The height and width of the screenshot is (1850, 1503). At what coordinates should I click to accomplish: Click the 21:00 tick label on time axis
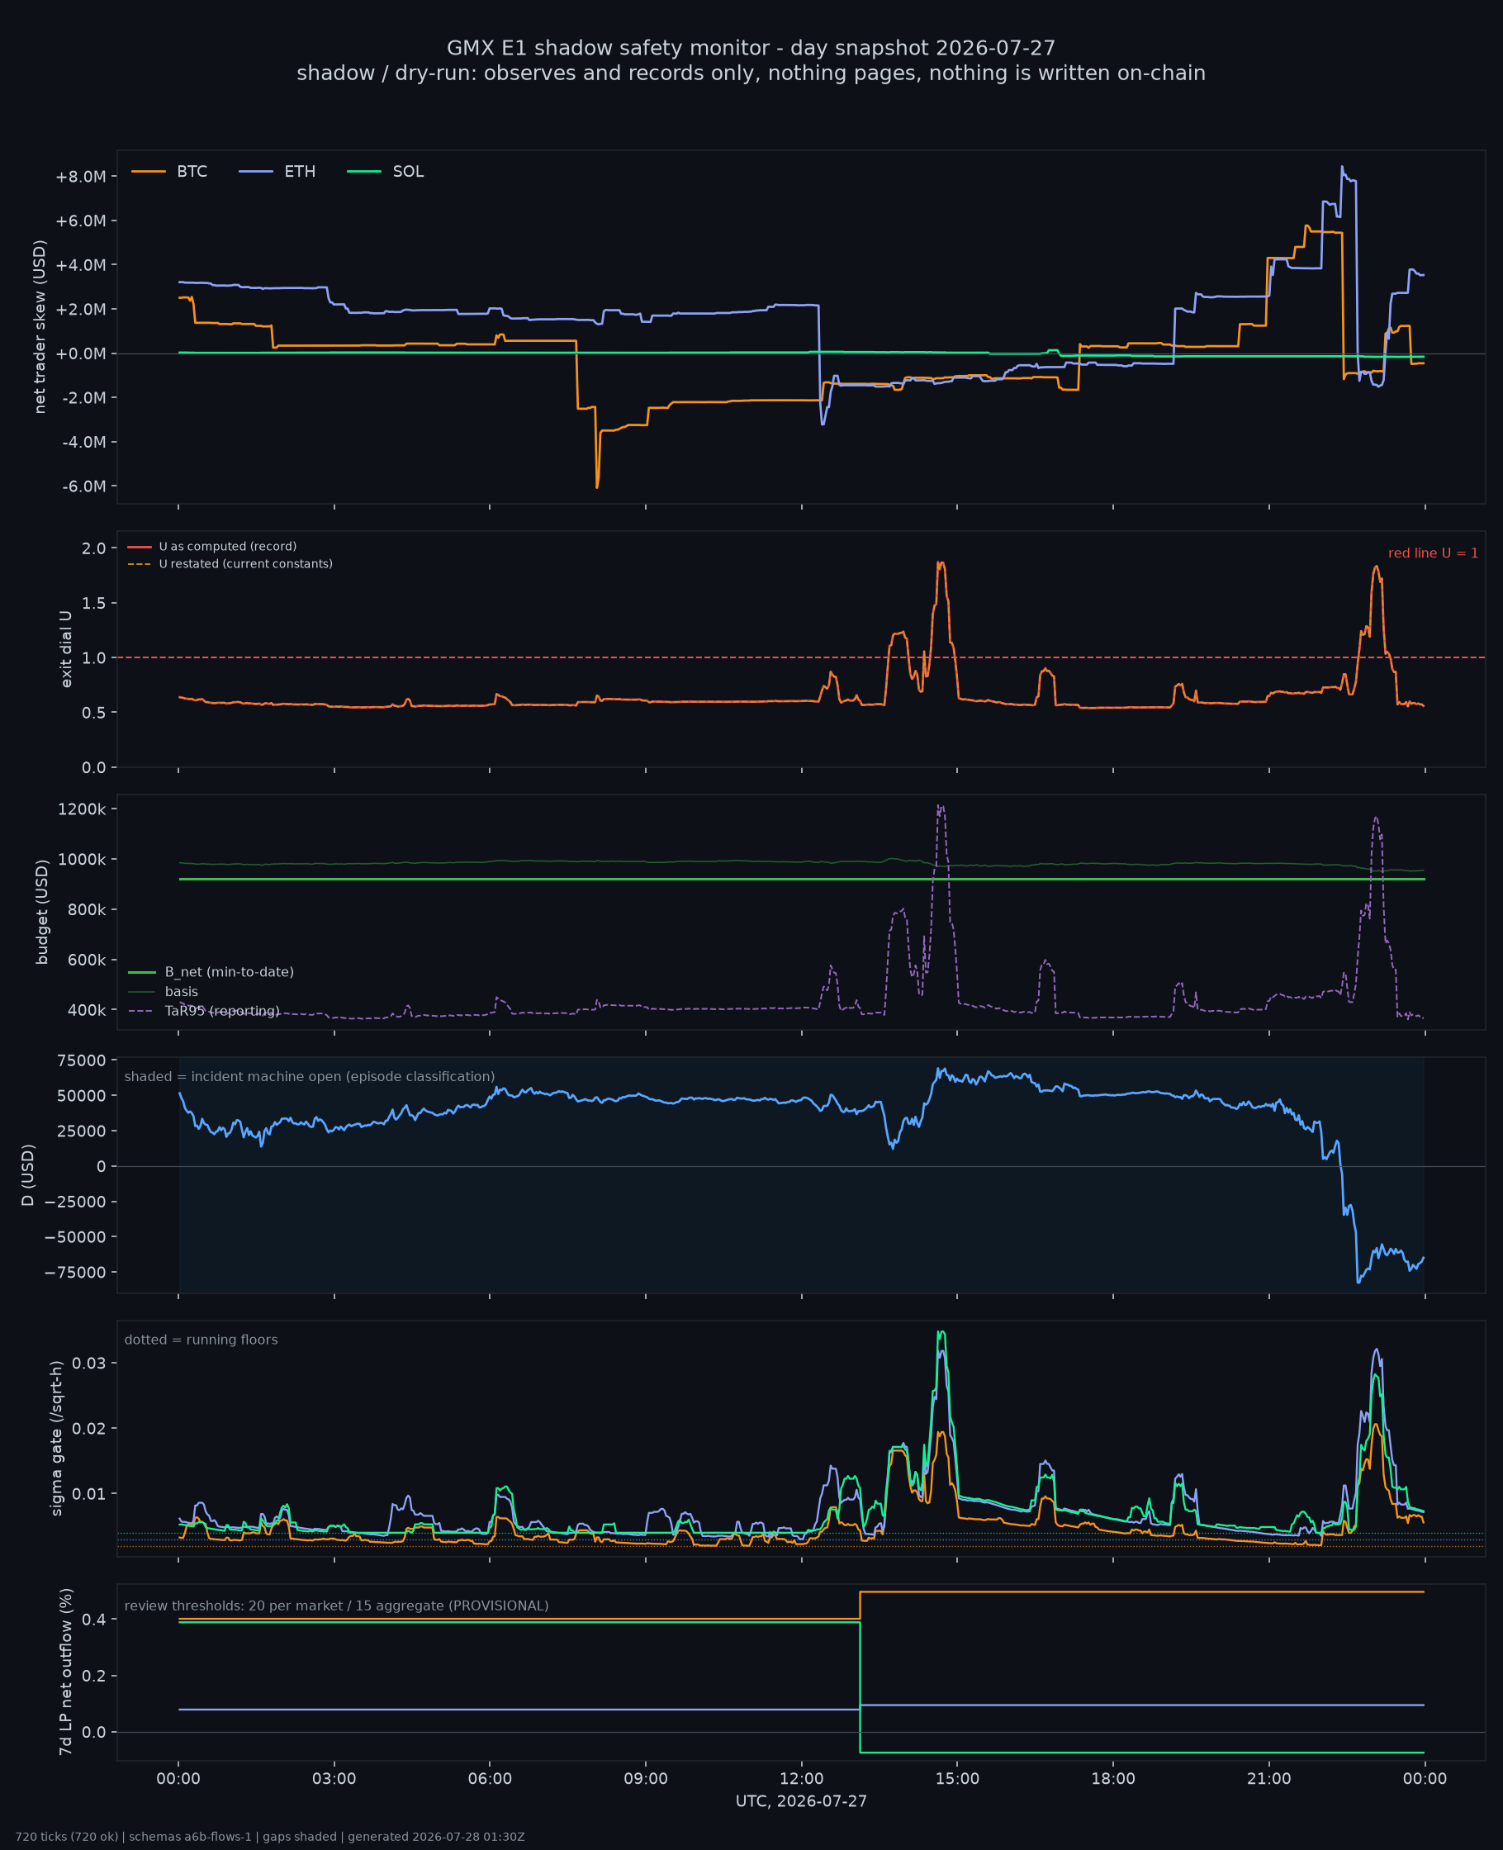1268,1779
